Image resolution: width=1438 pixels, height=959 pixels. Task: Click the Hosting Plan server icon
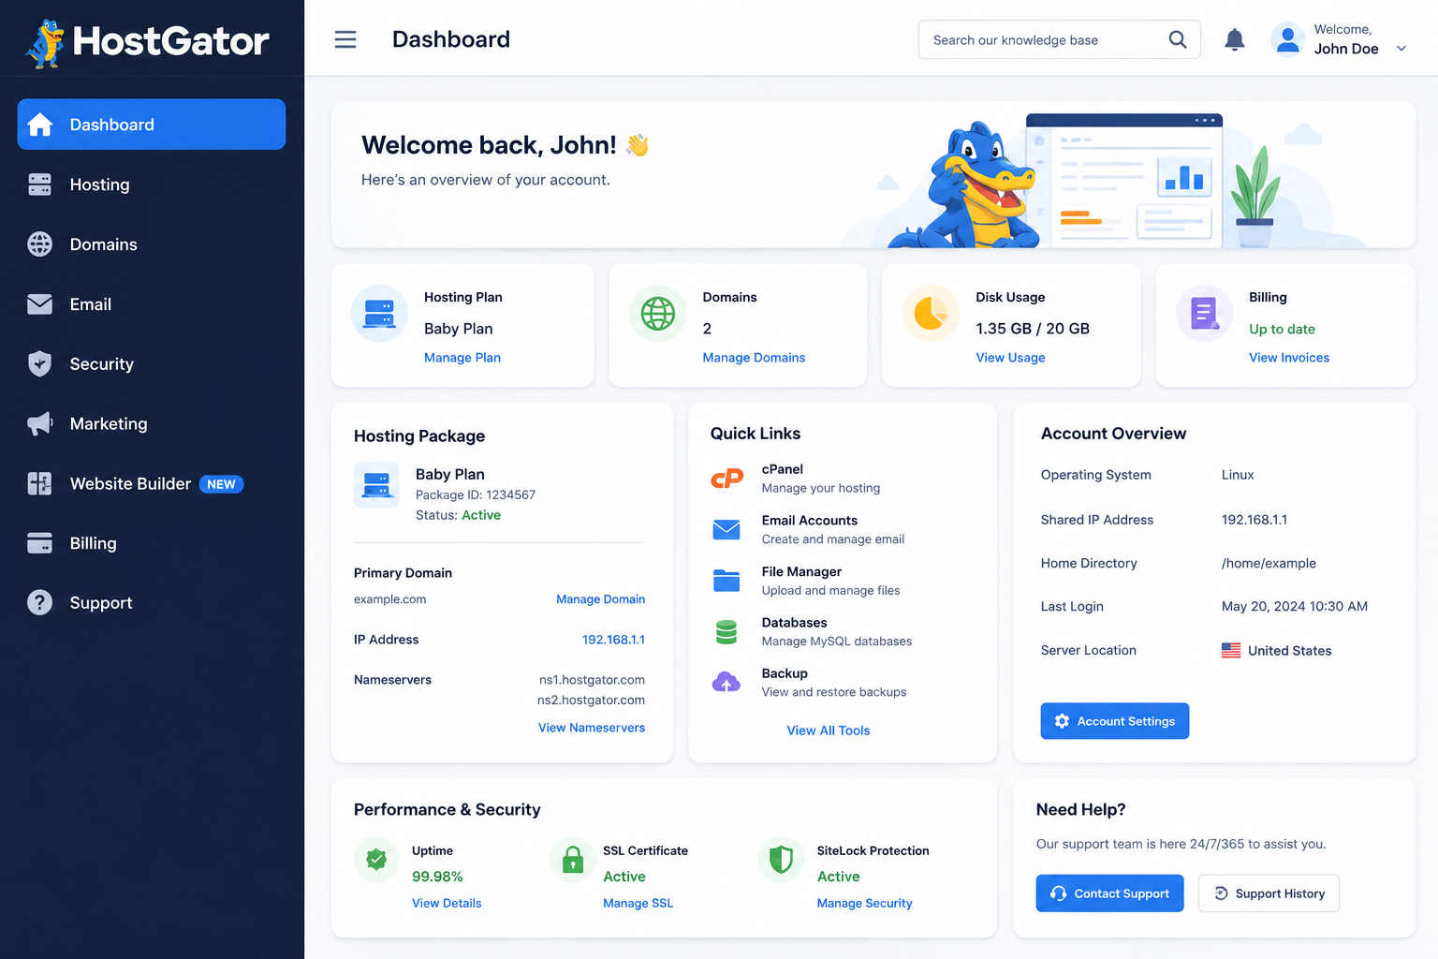[379, 314]
